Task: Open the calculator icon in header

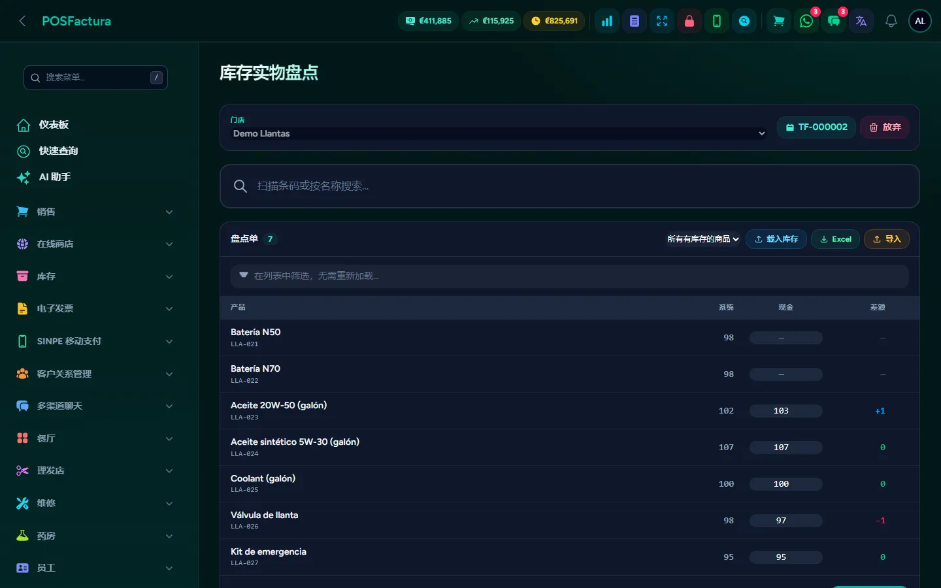Action: (635, 21)
